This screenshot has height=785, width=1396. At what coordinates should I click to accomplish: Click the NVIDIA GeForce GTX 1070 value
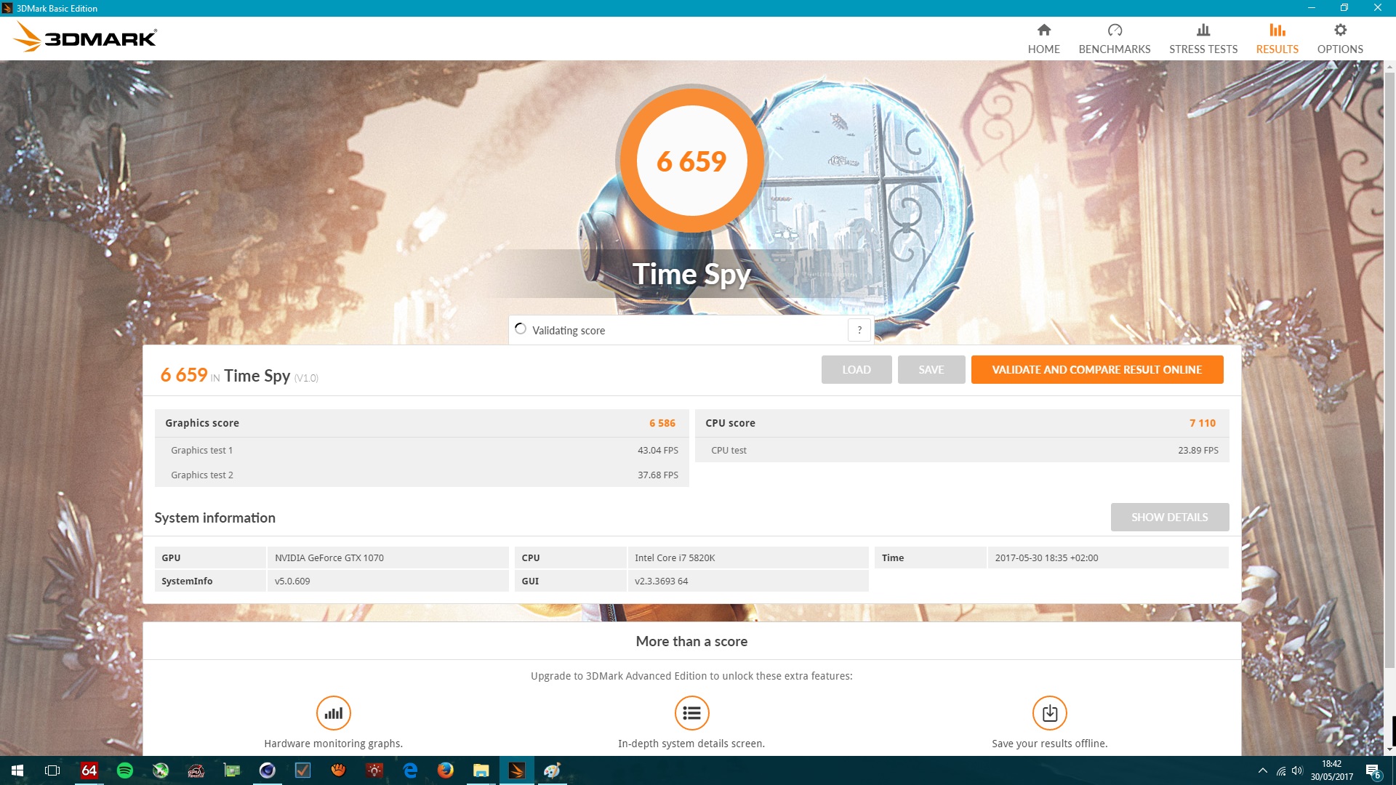pyautogui.click(x=329, y=557)
